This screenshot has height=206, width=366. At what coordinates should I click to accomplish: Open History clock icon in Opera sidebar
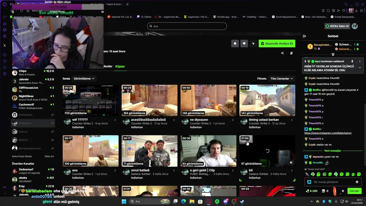point(5,61)
